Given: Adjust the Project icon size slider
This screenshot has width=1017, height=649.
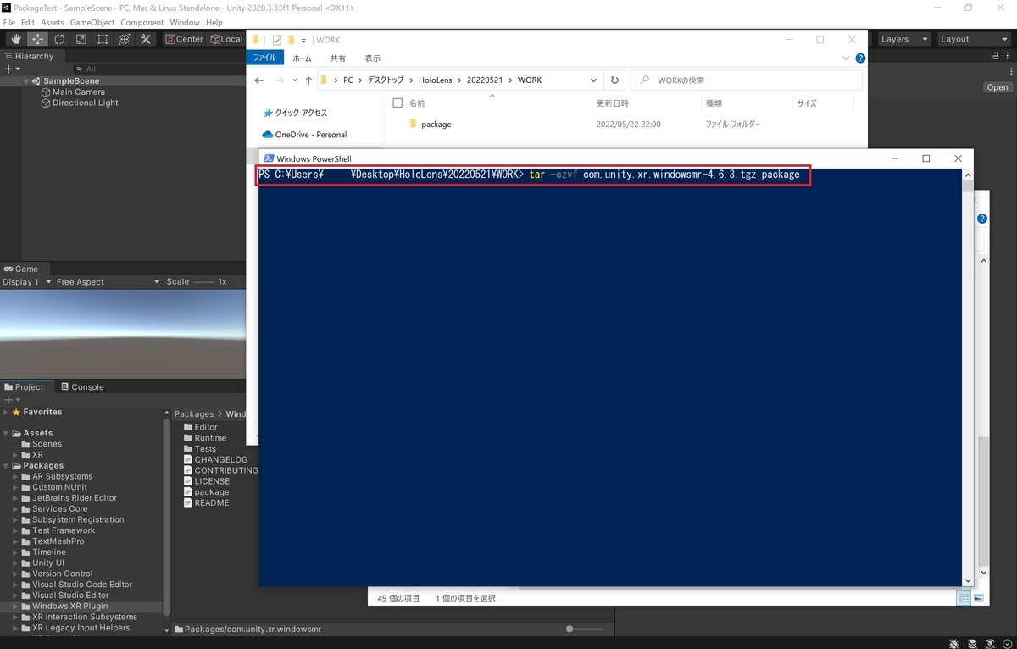Looking at the screenshot, I should (585, 629).
